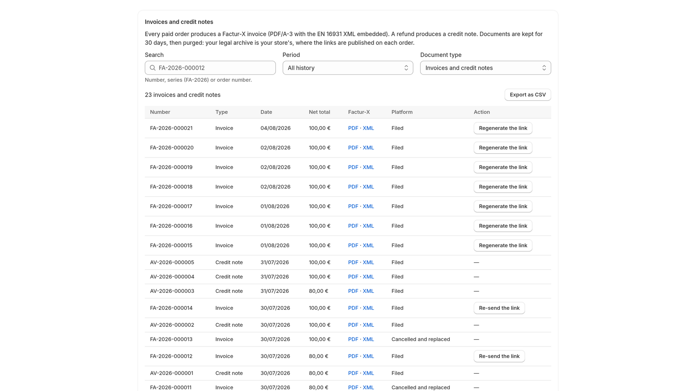696x391 pixels.
Task: Re-send the link for FA-2026-000012
Action: click(x=499, y=356)
